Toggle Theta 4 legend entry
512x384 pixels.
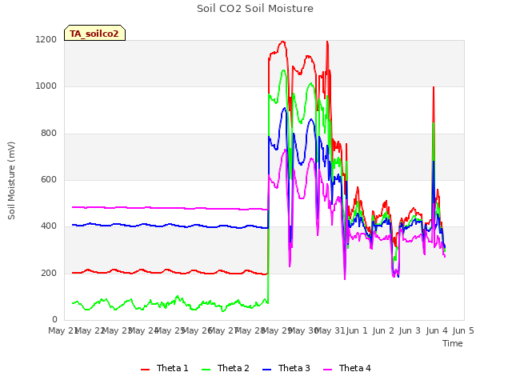click(346, 368)
